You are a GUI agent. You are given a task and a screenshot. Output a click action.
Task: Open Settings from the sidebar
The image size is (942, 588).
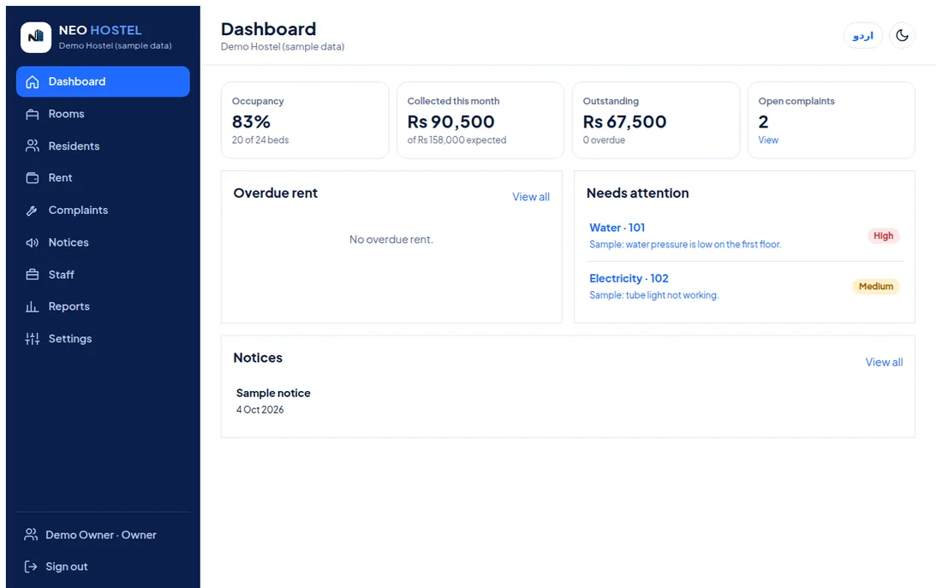(103, 339)
